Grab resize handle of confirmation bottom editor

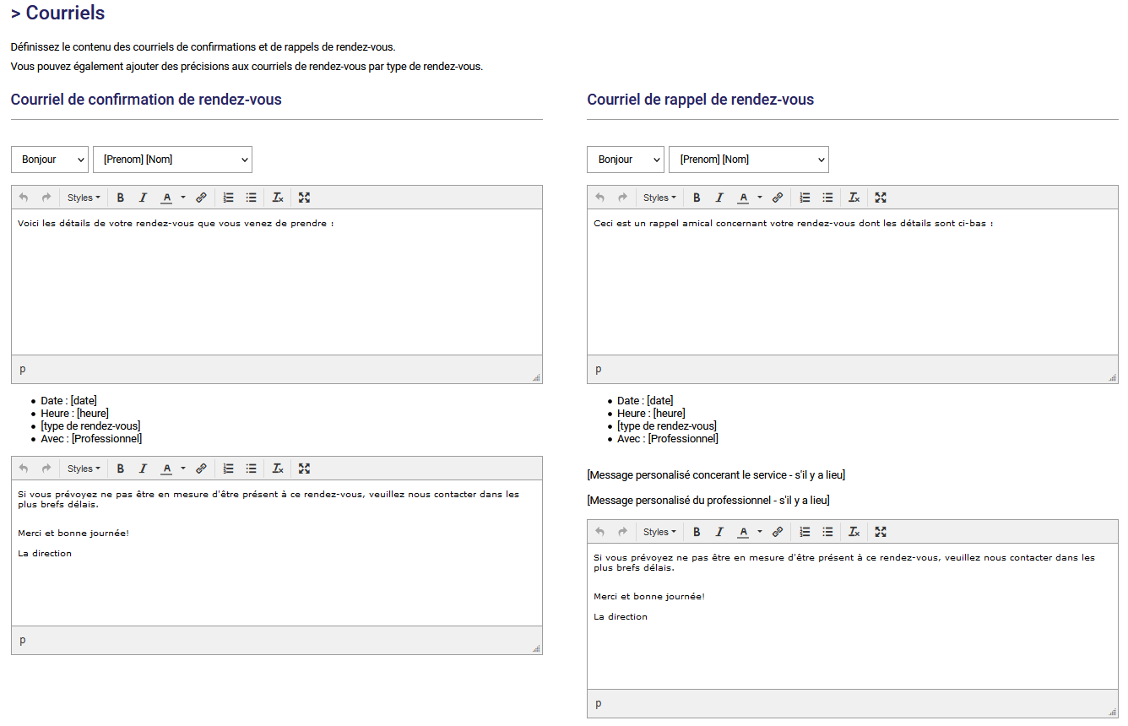pos(536,648)
